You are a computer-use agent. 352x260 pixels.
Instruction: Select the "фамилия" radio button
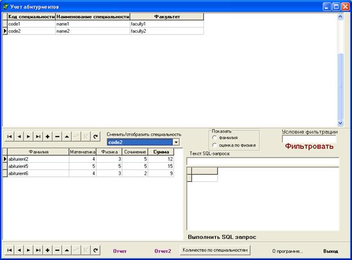[215, 137]
